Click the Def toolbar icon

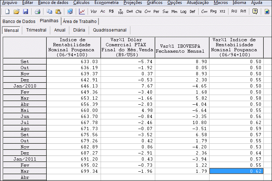(192, 11)
